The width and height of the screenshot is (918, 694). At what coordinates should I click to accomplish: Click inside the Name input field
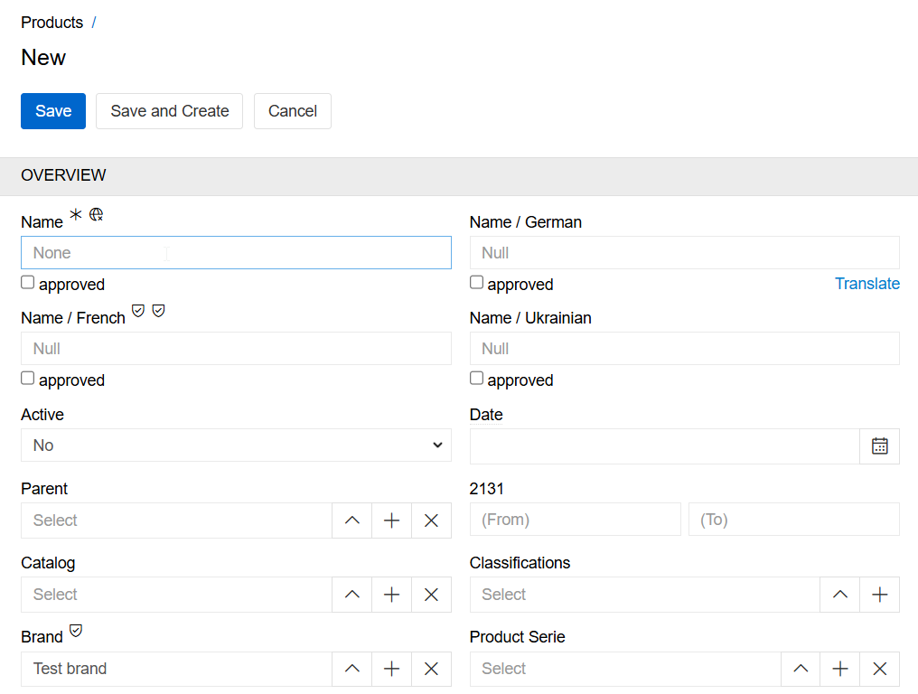pyautogui.click(x=236, y=252)
